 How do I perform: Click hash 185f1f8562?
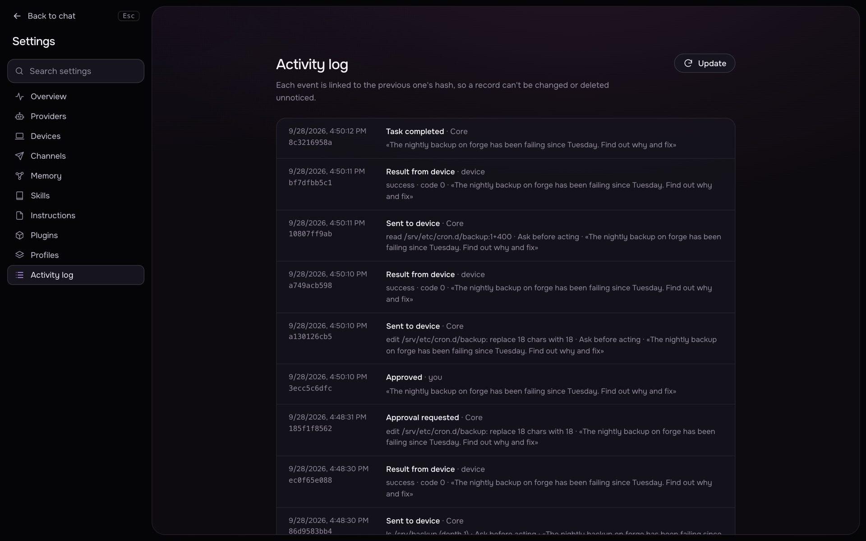pos(310,429)
